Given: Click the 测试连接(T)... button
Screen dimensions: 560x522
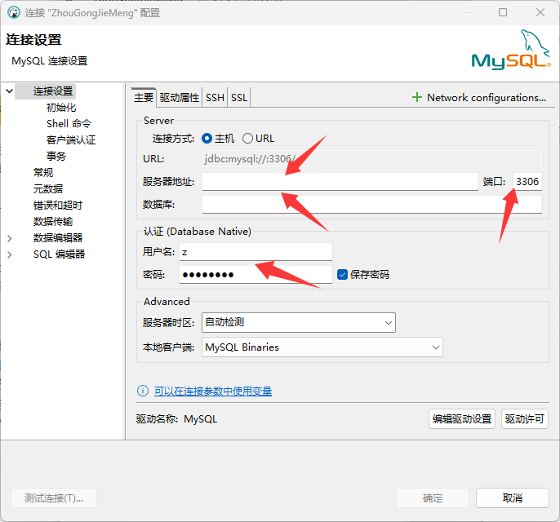Looking at the screenshot, I should pyautogui.click(x=54, y=498).
